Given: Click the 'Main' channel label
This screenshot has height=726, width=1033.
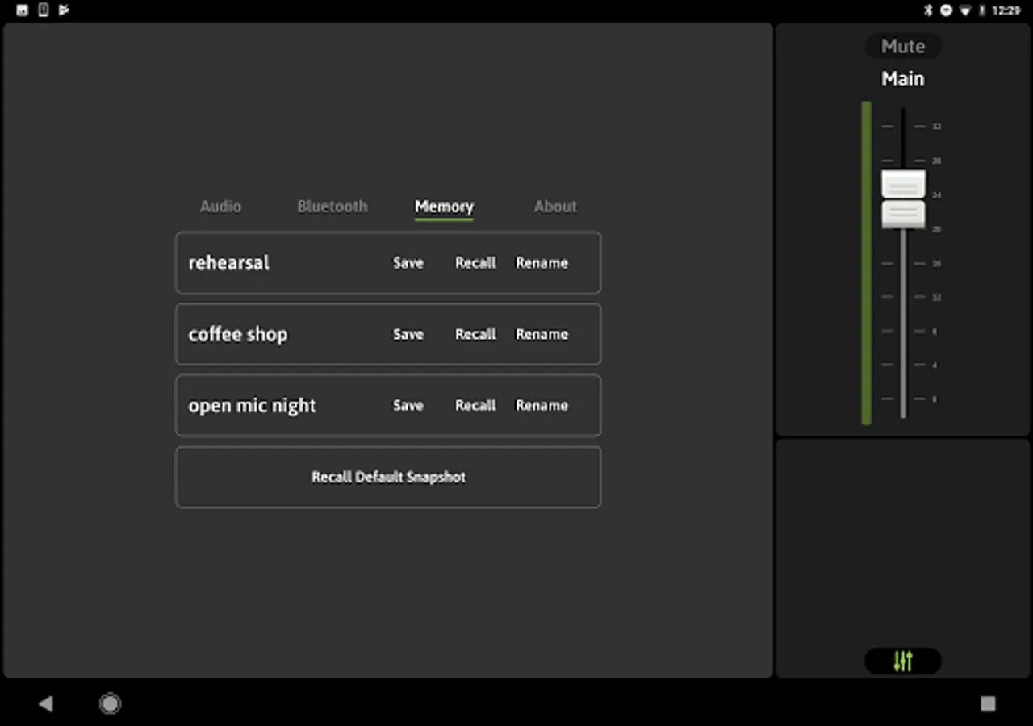Looking at the screenshot, I should [x=903, y=79].
